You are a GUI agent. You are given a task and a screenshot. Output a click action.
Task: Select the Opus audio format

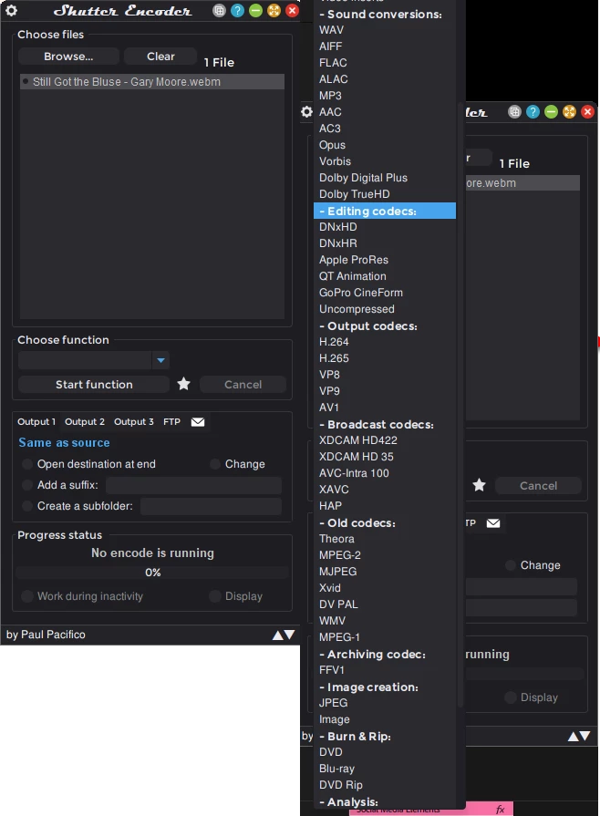pyautogui.click(x=332, y=145)
